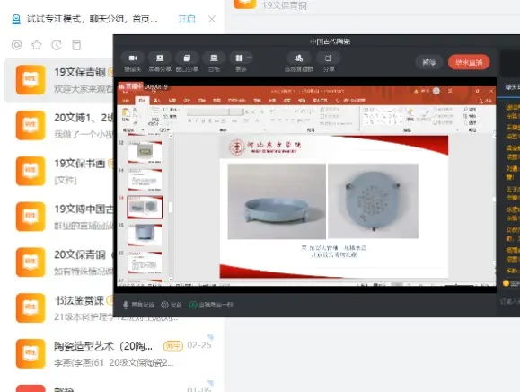
Task: Open the 19文博中国古 group chat
Action: tap(59, 217)
